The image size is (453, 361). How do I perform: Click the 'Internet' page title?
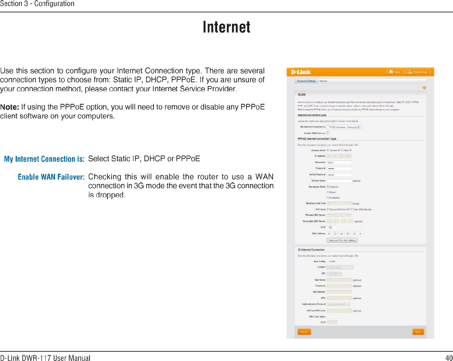pos(226,27)
